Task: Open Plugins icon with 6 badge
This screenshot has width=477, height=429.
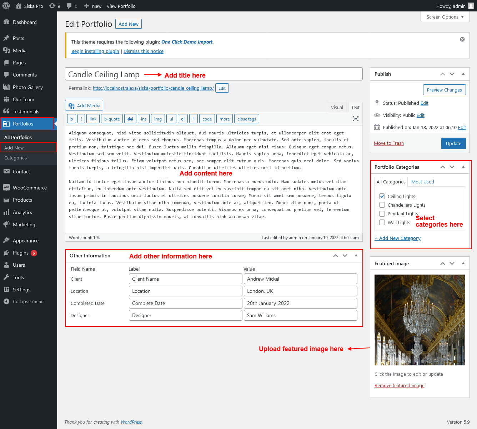Action: click(x=6, y=252)
